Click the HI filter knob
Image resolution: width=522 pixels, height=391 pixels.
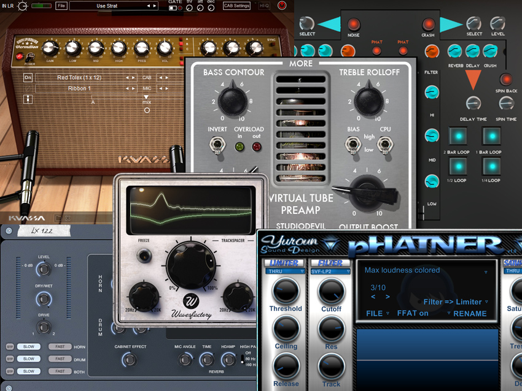pyautogui.click(x=432, y=93)
